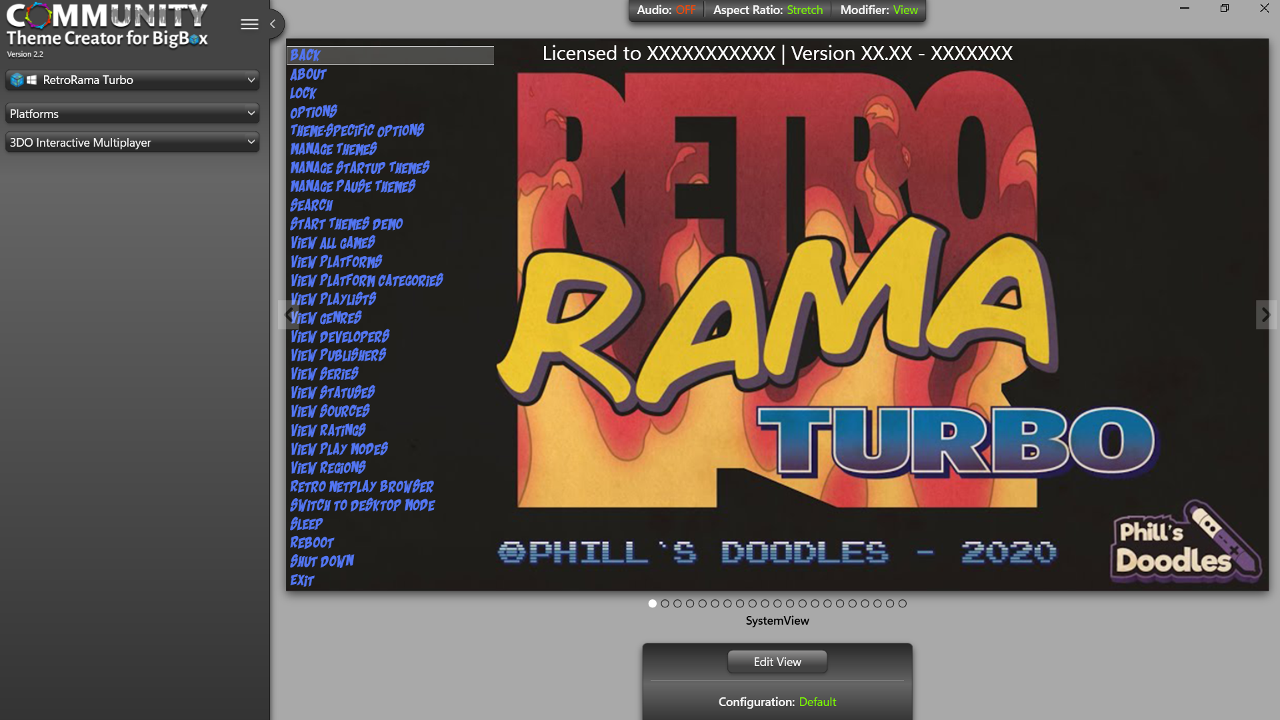
Task: Click View Platforms entry
Action: [x=336, y=261]
